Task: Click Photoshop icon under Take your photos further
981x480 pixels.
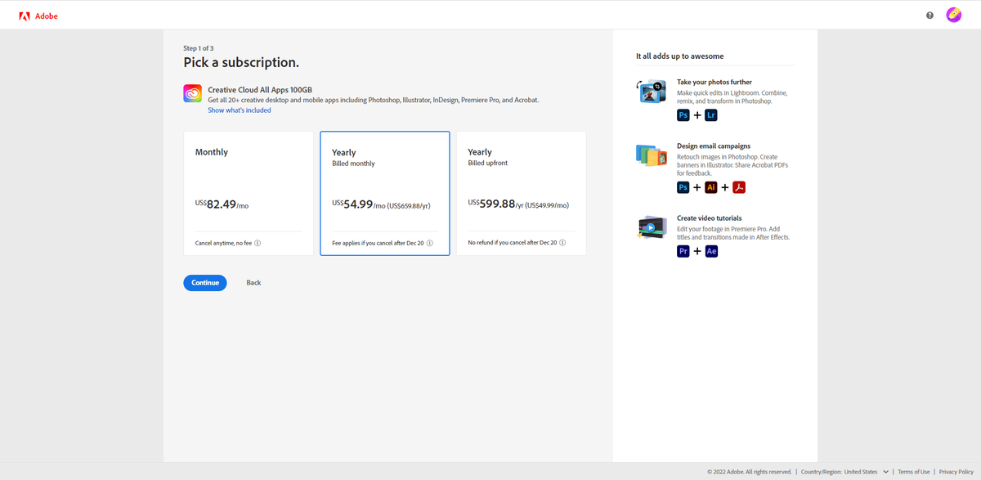Action: click(x=683, y=115)
